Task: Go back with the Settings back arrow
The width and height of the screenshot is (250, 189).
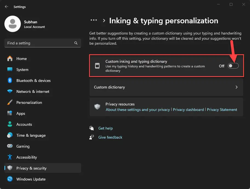Action: 6,7
